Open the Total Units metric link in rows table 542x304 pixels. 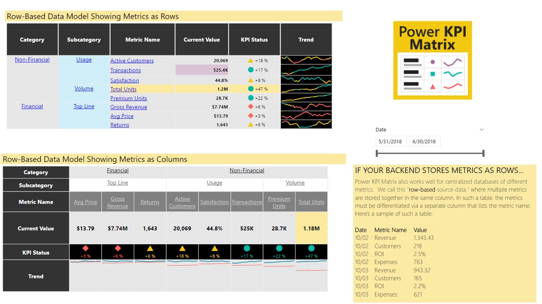(x=123, y=89)
